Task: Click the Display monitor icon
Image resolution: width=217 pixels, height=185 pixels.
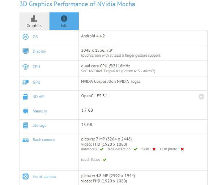Action: 26,51
